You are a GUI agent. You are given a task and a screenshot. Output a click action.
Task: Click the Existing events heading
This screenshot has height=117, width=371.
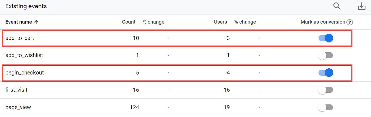26,6
